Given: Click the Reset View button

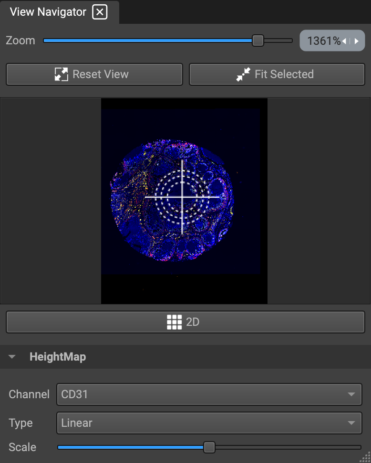Looking at the screenshot, I should 94,74.
